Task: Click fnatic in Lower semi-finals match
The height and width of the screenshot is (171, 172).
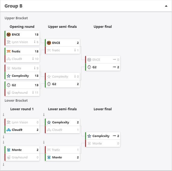Action: 56,150
